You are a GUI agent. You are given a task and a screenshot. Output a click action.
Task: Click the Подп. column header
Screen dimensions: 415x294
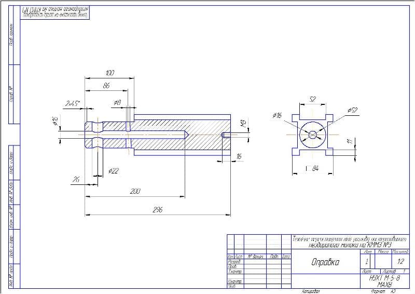tap(274, 257)
